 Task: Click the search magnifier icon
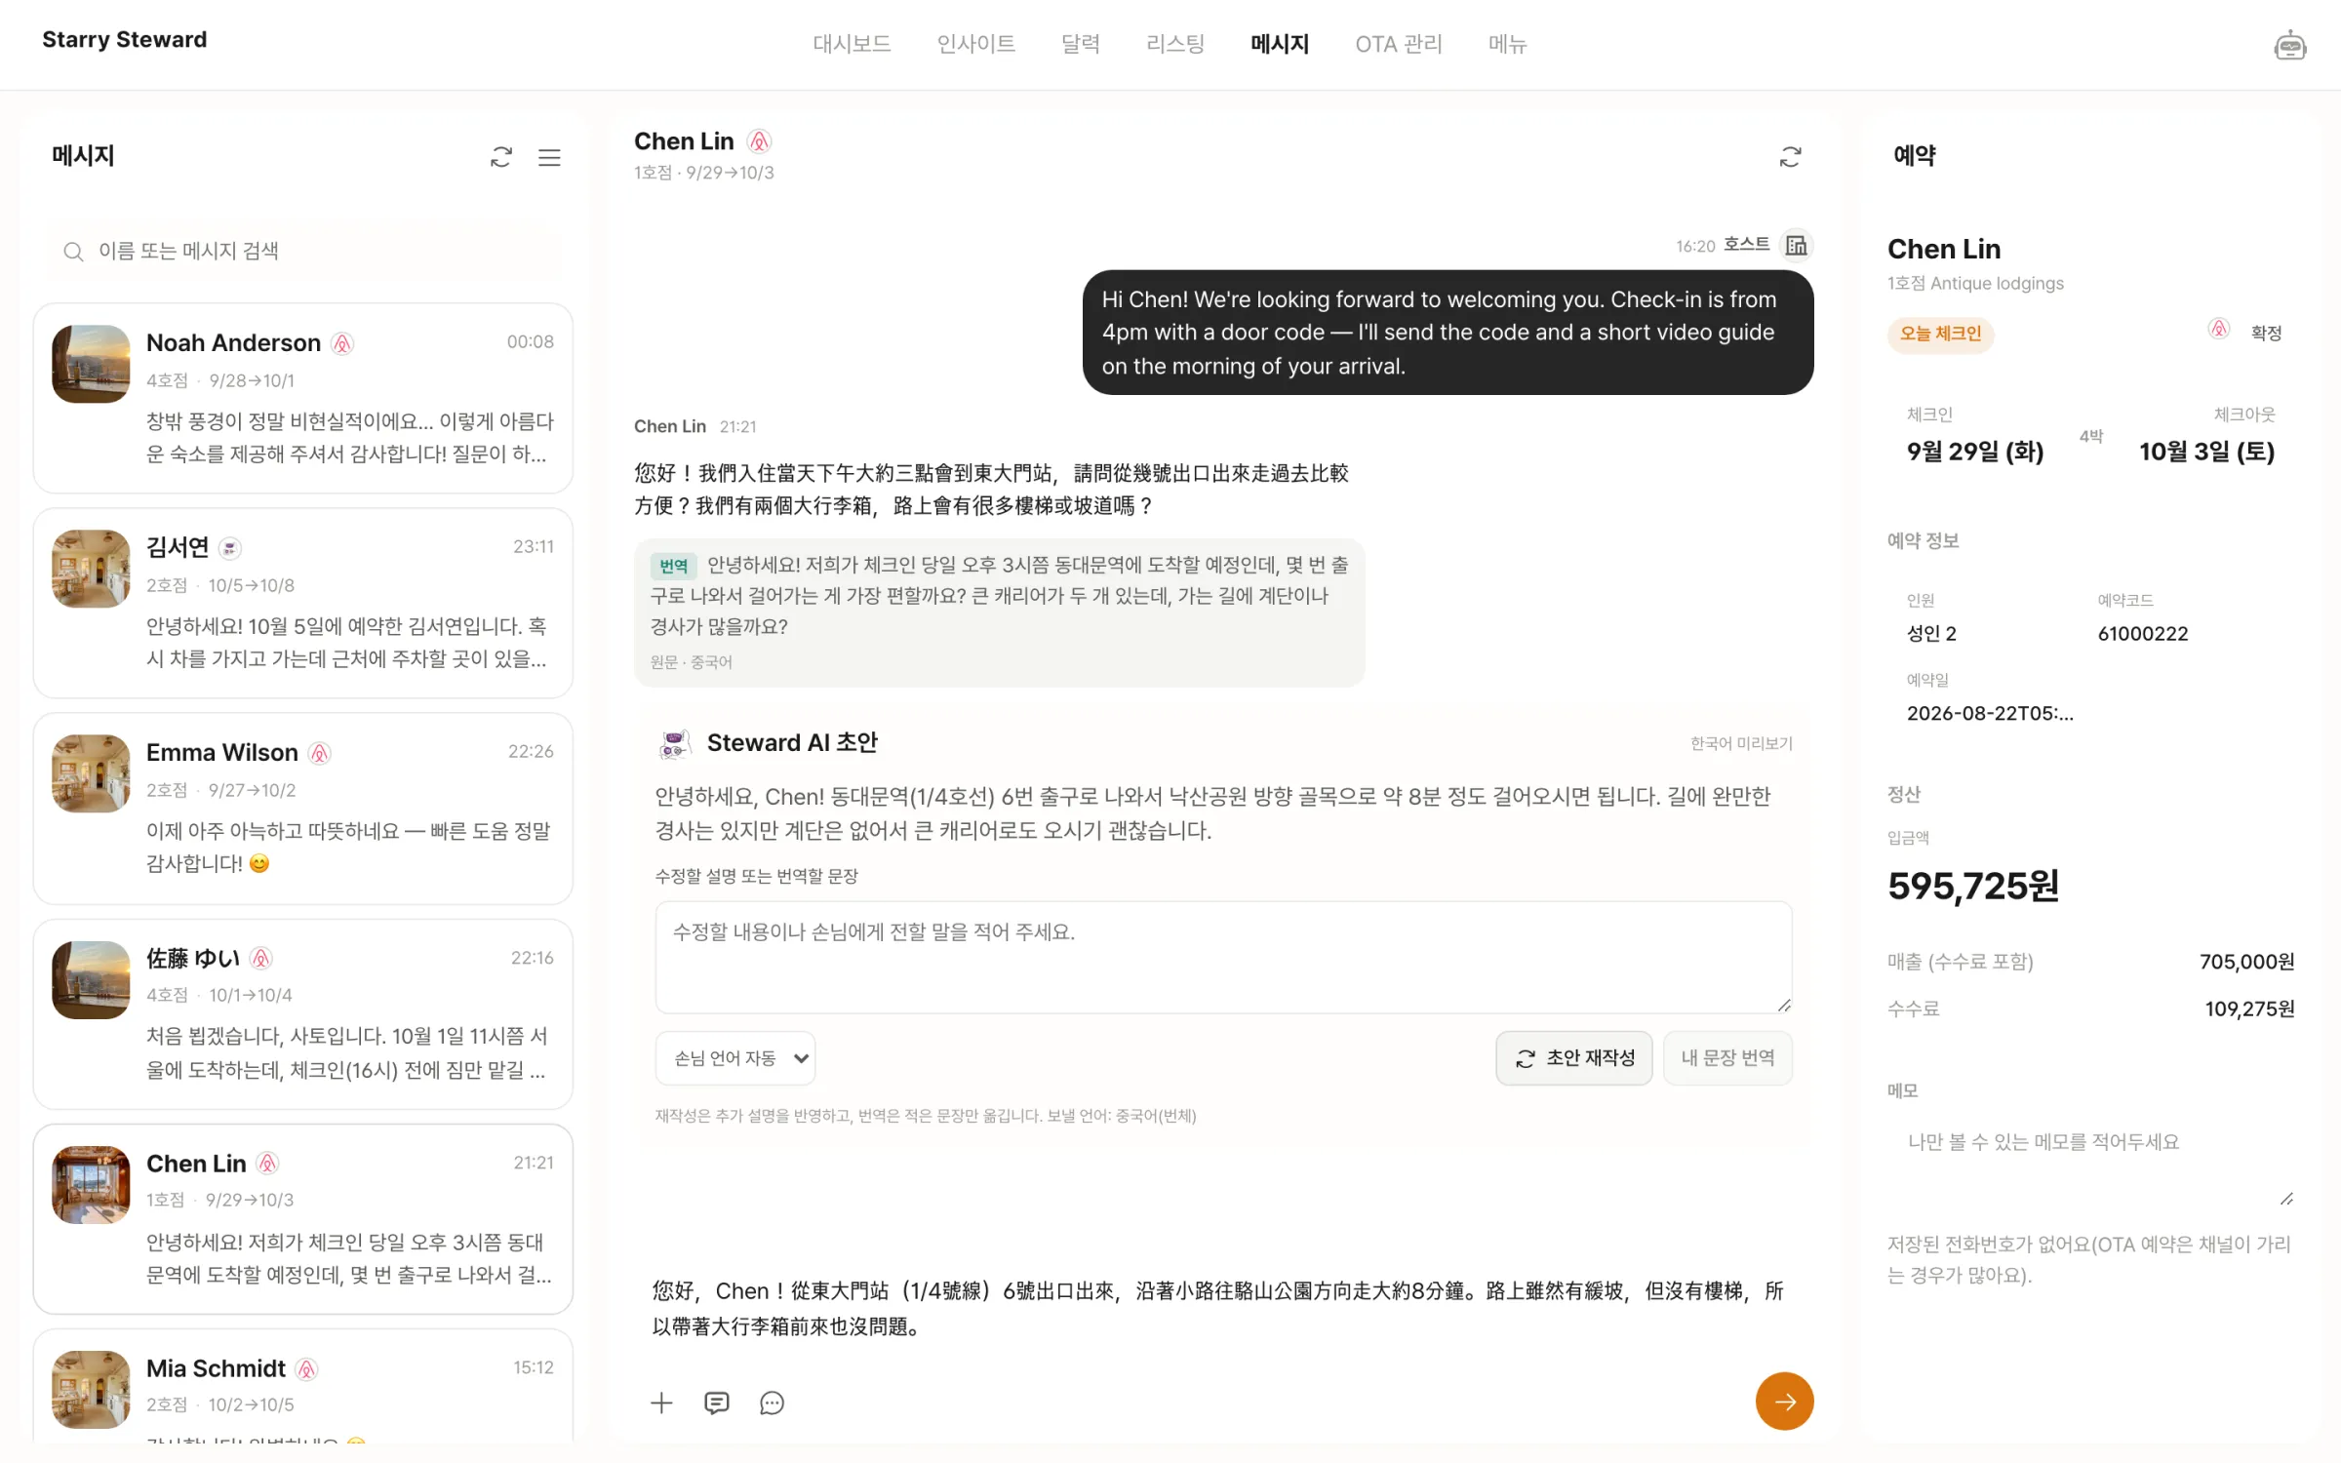coord(73,252)
